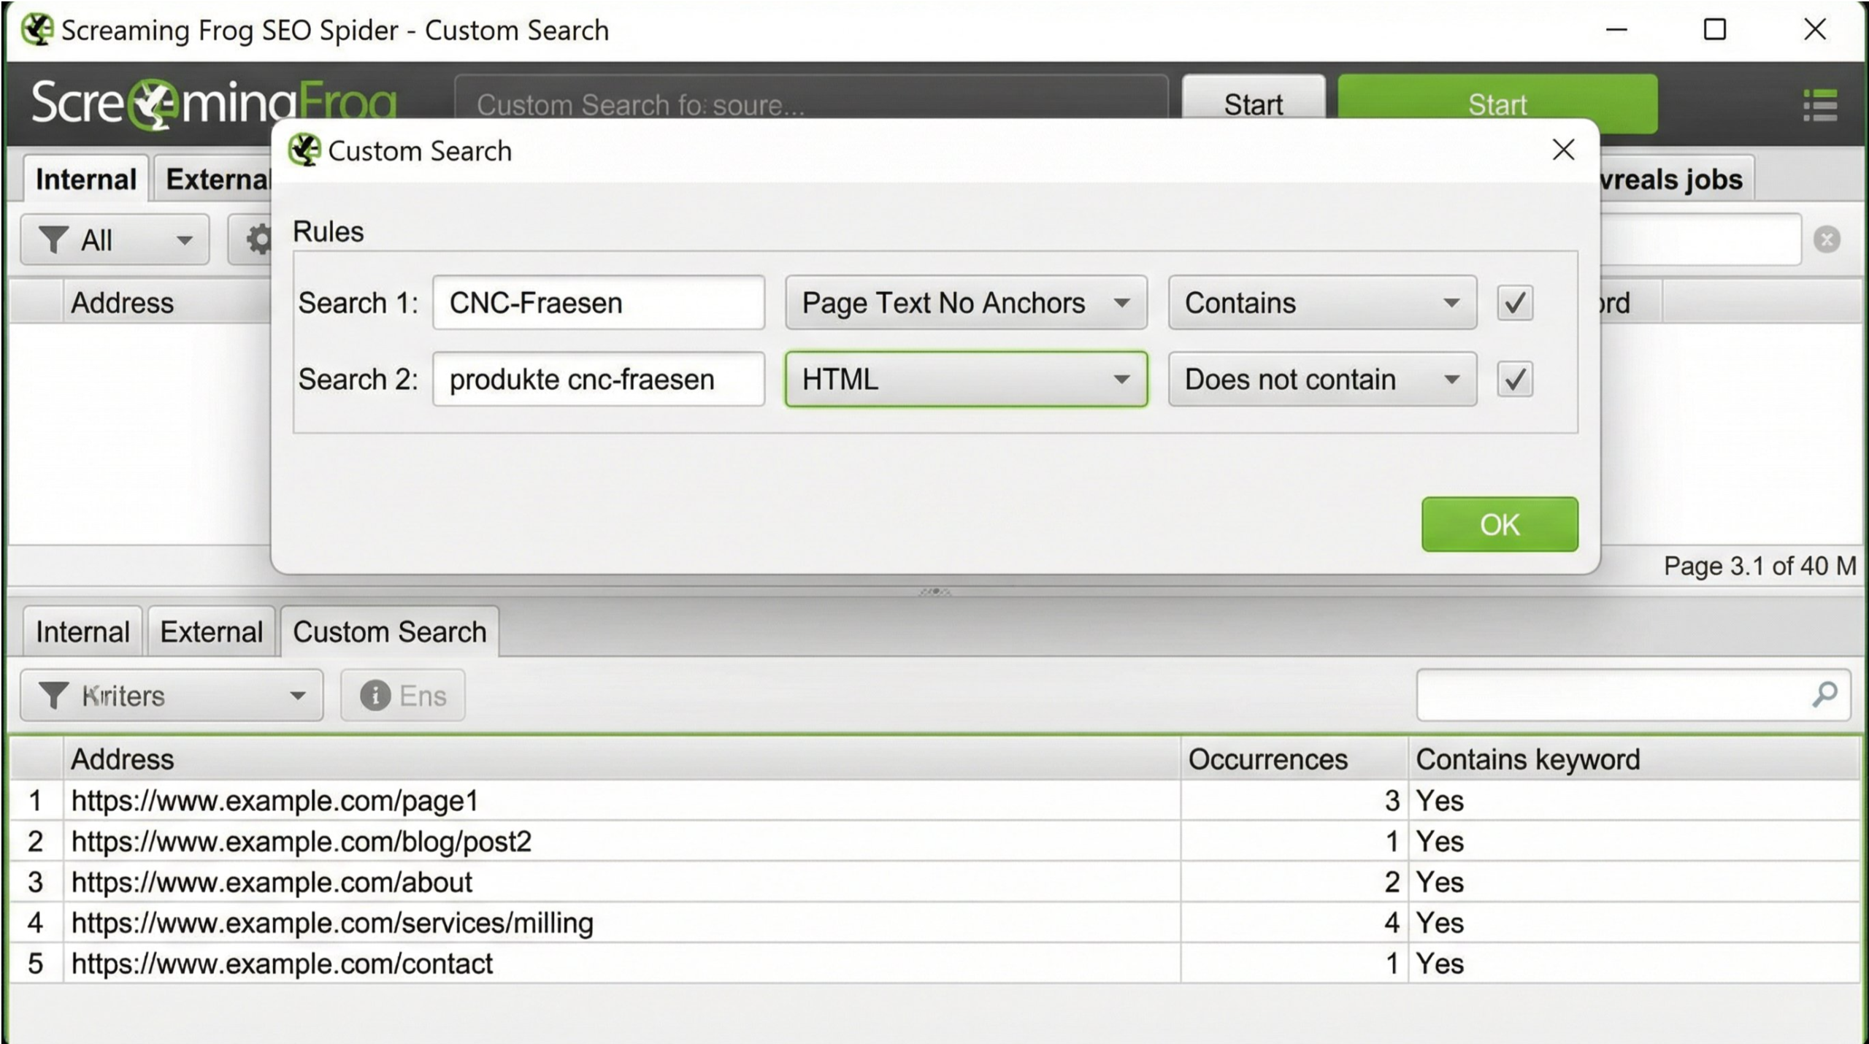
Task: Close the Custom Search dialog
Action: point(1563,150)
